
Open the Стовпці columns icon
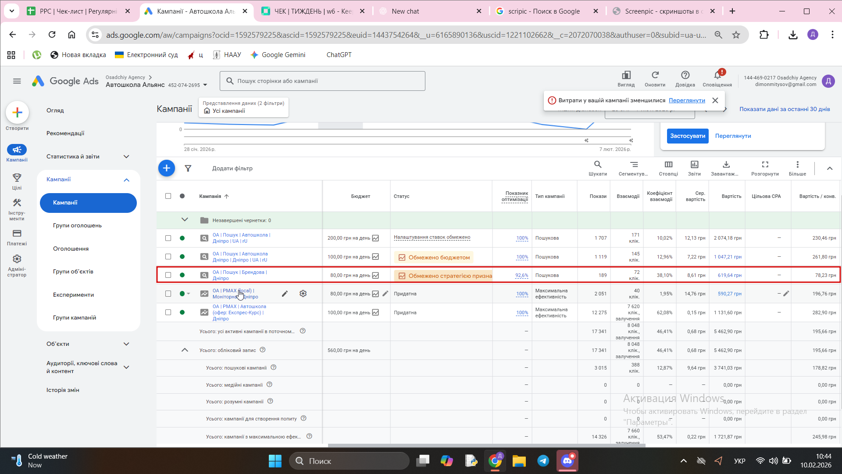[668, 167]
